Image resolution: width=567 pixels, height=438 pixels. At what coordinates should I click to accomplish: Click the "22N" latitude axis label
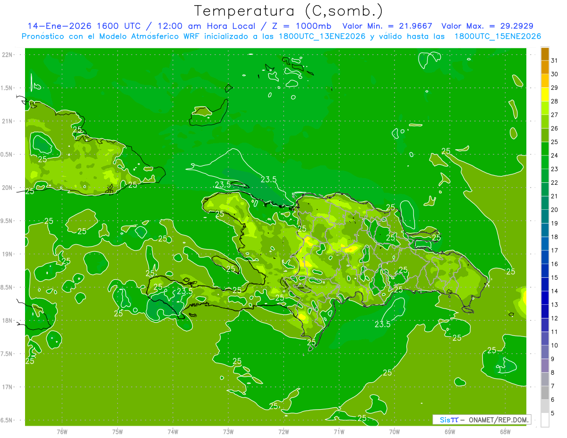(8, 54)
